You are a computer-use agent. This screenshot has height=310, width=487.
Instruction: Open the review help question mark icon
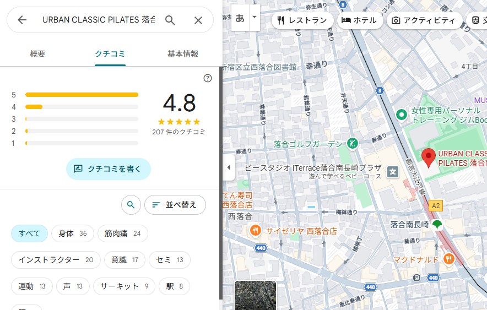(x=208, y=78)
